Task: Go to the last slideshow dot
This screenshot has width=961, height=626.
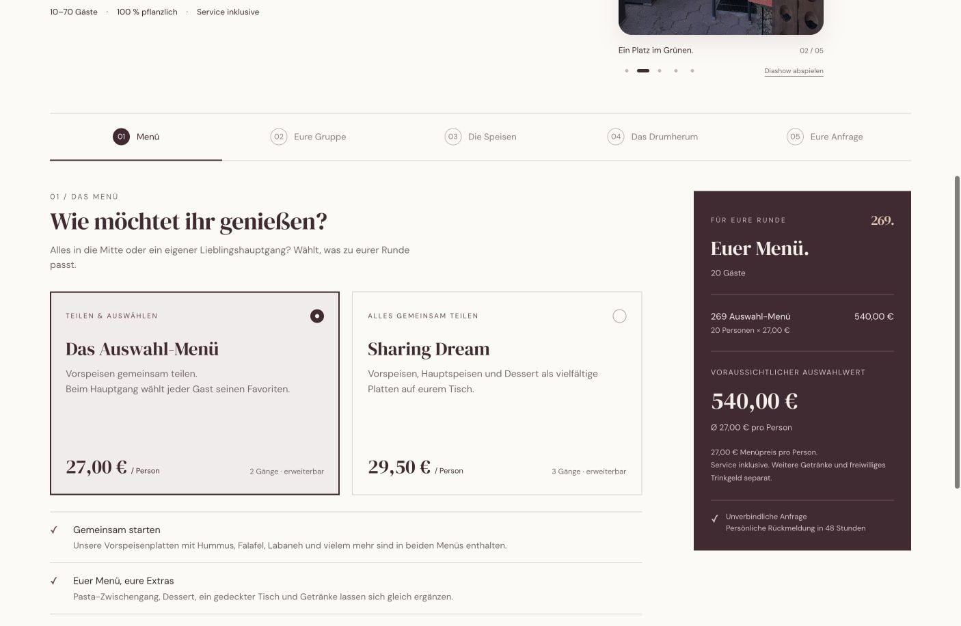Action: pyautogui.click(x=692, y=70)
